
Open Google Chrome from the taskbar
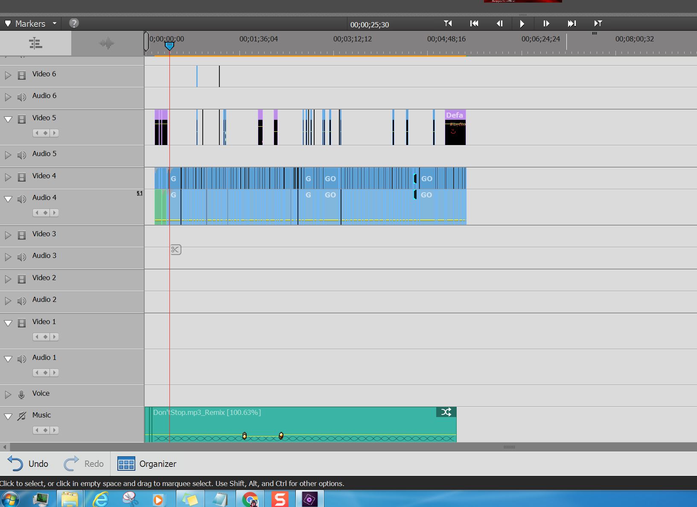[250, 499]
